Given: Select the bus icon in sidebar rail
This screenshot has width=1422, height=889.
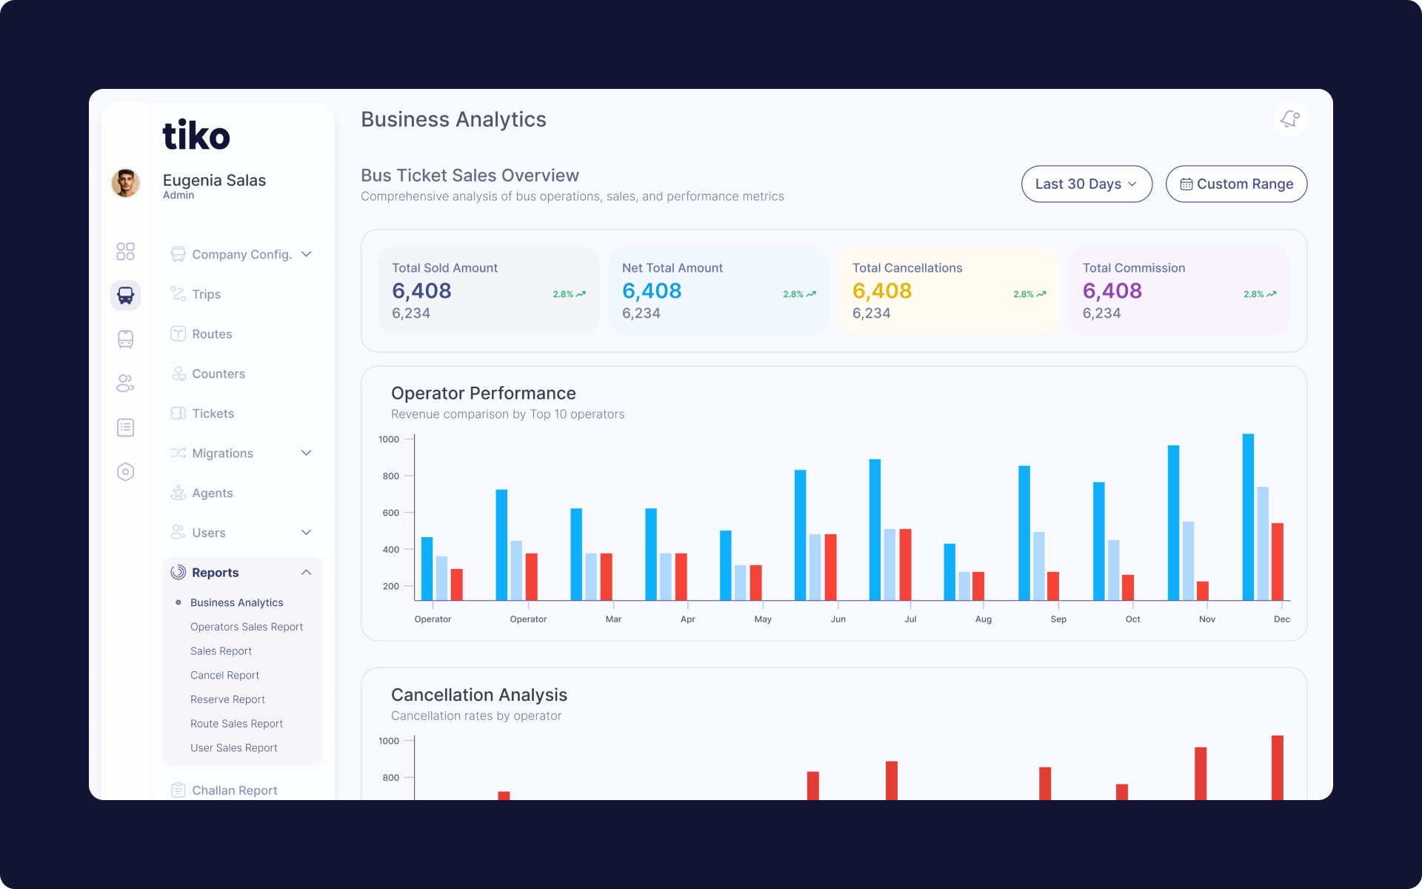Looking at the screenshot, I should click(125, 295).
